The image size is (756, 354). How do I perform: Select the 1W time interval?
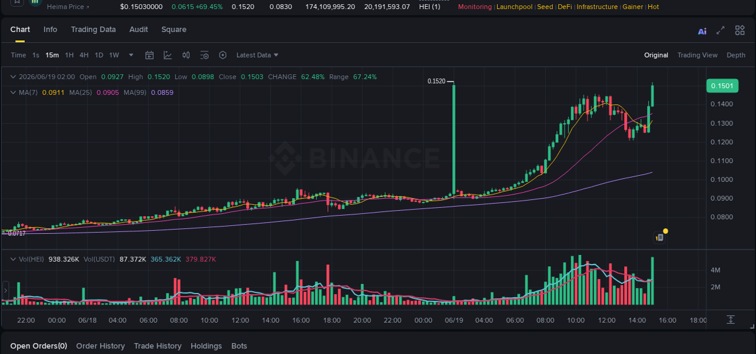pos(114,55)
